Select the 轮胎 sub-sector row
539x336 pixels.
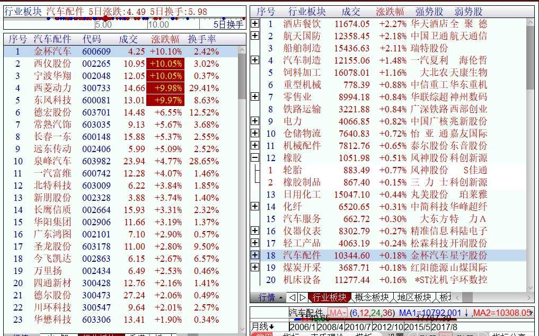tap(393, 170)
